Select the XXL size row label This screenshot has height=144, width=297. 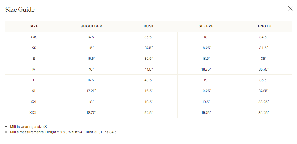click(34, 102)
